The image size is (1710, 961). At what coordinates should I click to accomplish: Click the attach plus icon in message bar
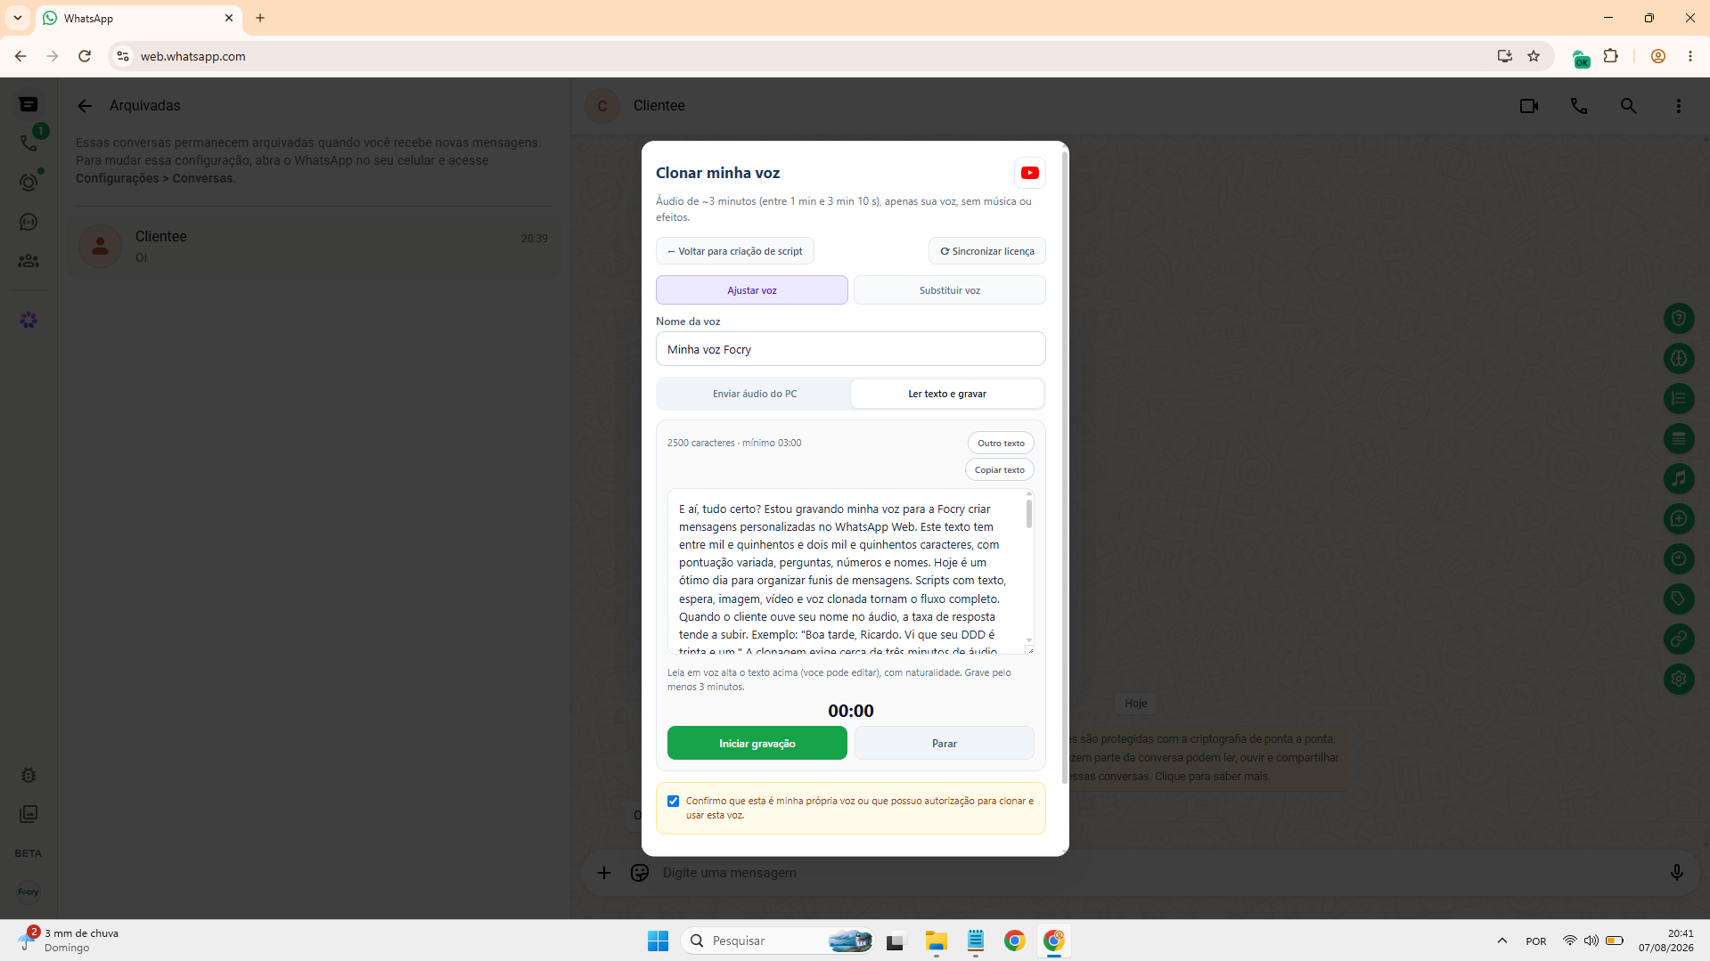point(604,873)
